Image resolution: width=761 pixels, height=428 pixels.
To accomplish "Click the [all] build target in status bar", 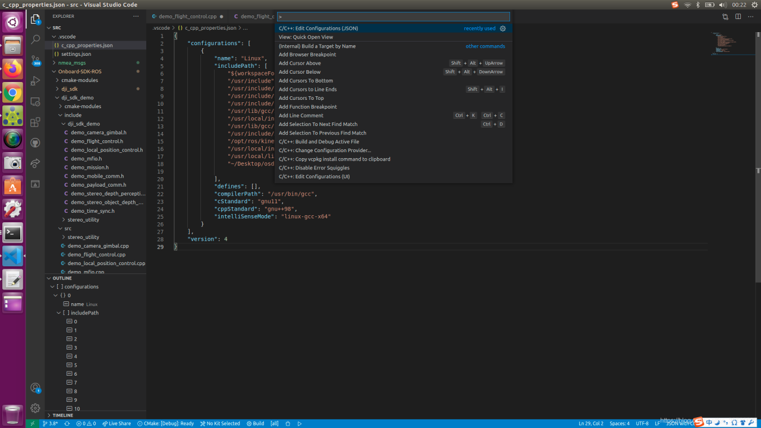I will (274, 423).
